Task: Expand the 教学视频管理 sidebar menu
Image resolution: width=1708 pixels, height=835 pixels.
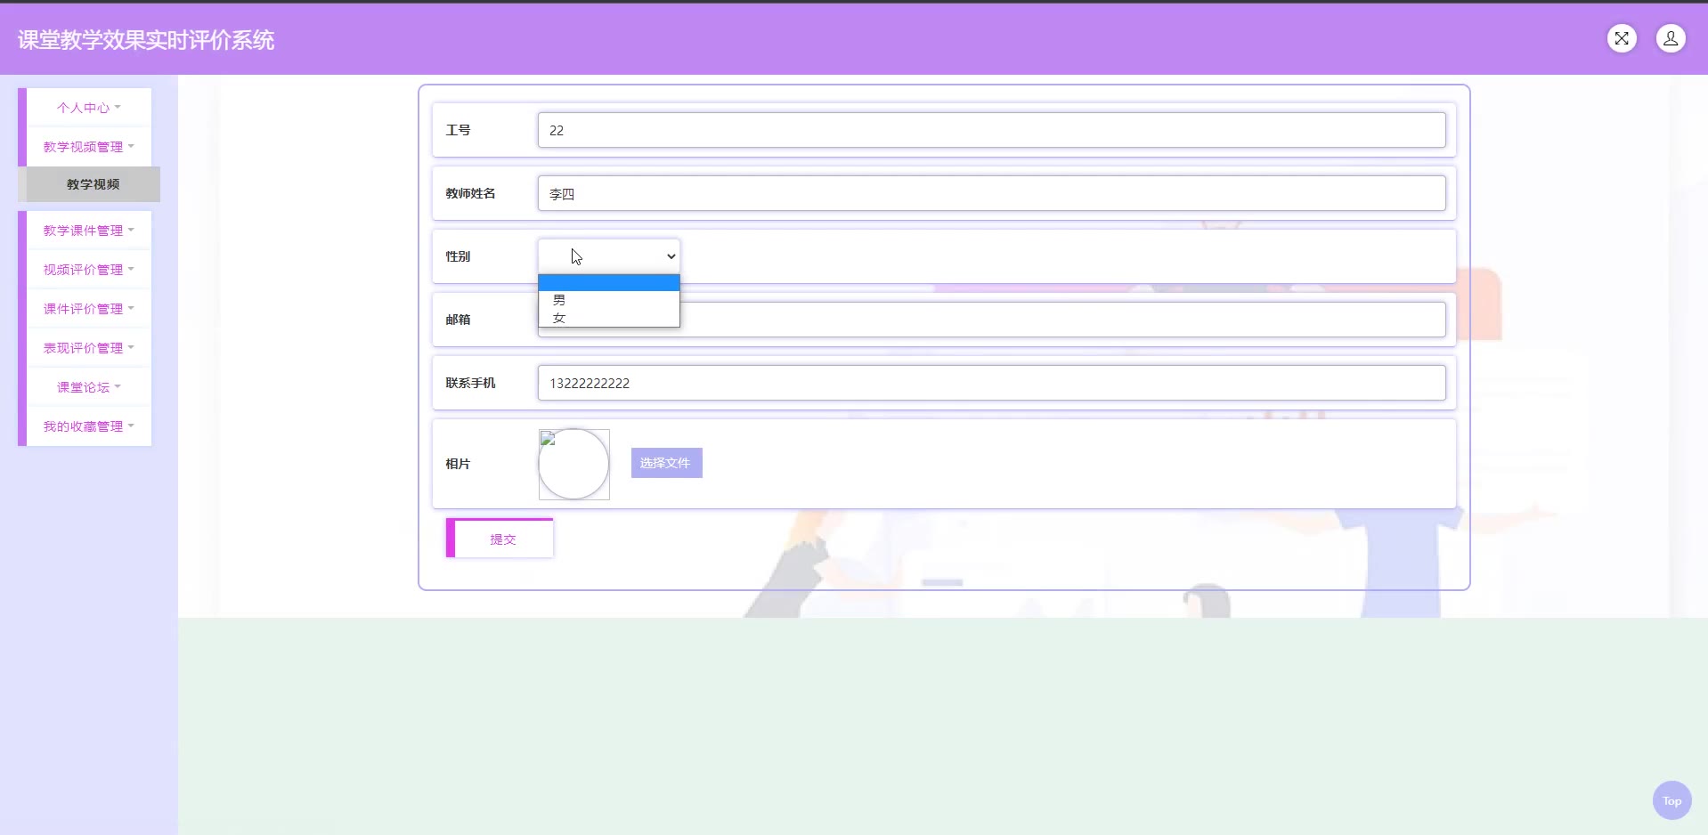Action: point(89,147)
